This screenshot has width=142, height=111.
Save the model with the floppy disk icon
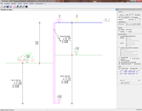click(8, 7)
